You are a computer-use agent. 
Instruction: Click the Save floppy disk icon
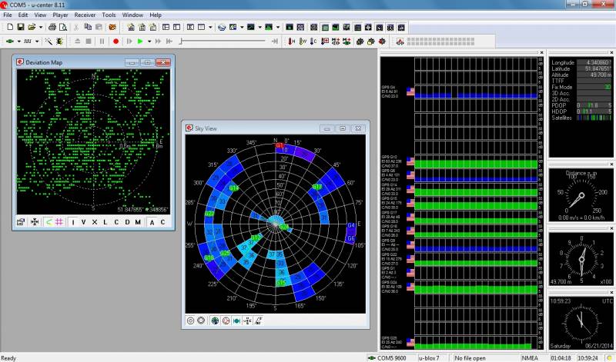click(x=21, y=27)
